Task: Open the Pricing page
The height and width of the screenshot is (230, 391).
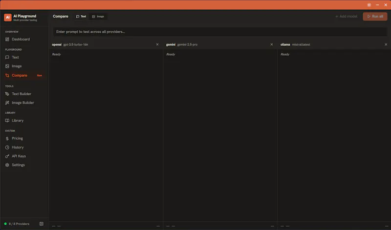Action: 24,138
